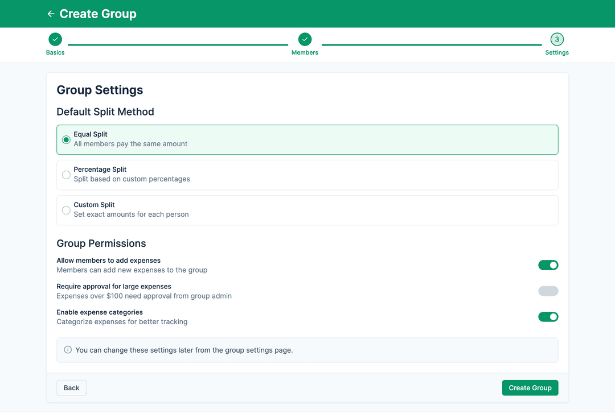615x413 pixels.
Task: Click the settings change notice banner
Action: (x=307, y=350)
